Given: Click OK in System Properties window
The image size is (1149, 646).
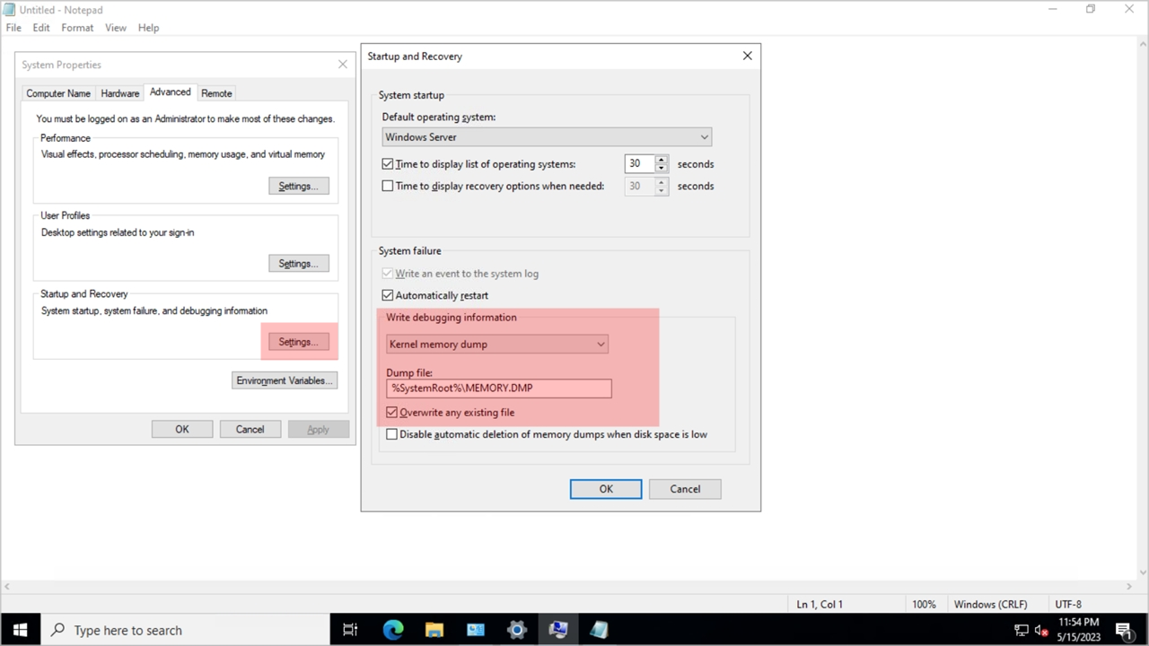Looking at the screenshot, I should click(182, 429).
